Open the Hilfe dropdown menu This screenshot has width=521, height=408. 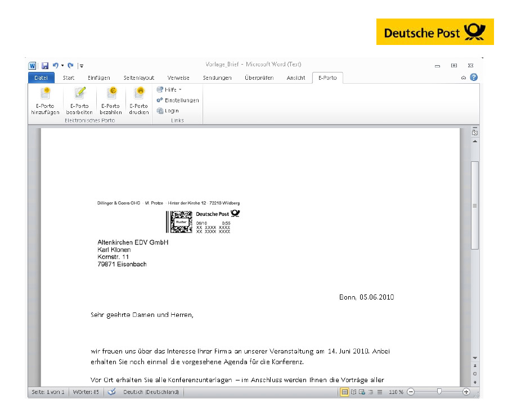tap(169, 89)
